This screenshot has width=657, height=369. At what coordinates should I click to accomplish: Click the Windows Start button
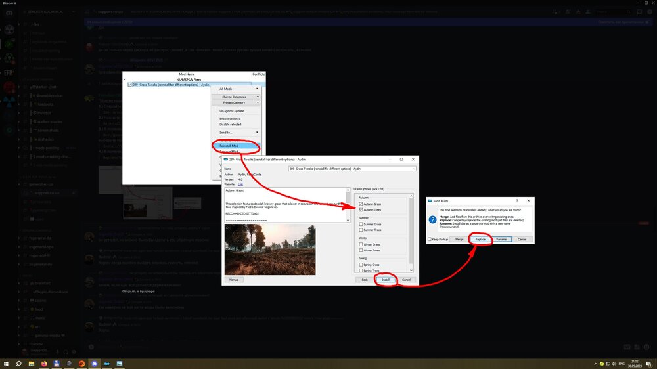(5, 363)
